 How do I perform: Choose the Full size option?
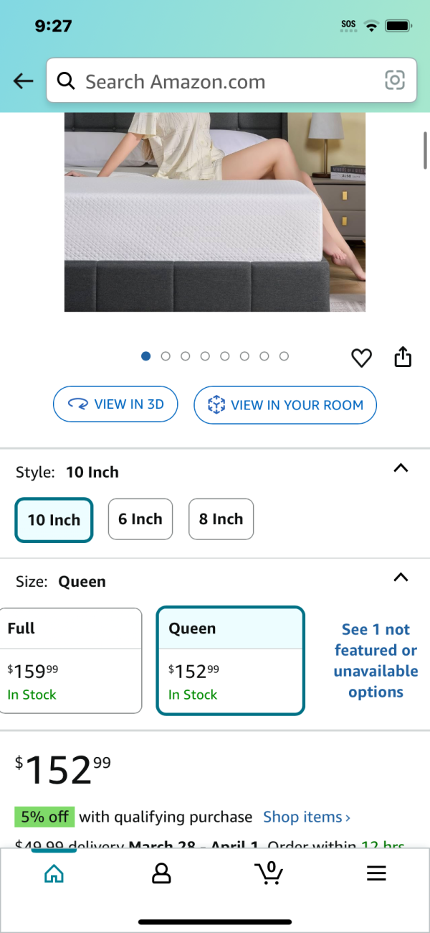71,661
